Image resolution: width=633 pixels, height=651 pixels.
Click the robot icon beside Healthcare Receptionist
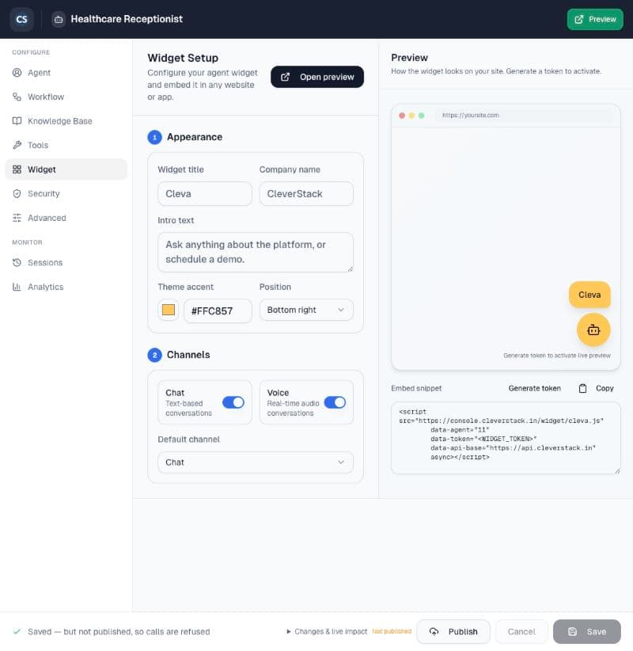tap(59, 20)
